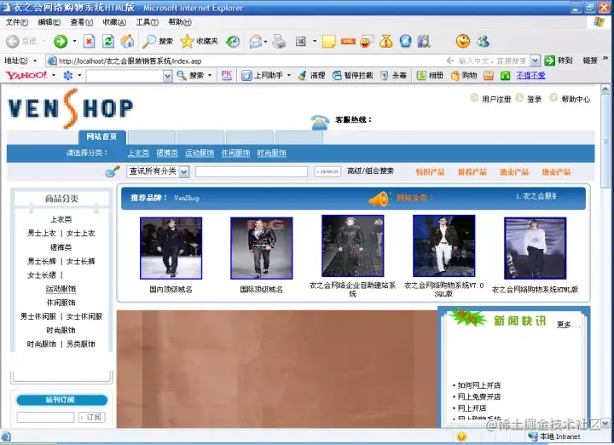Open the 国内顶级域名 product thumbnail

point(171,248)
